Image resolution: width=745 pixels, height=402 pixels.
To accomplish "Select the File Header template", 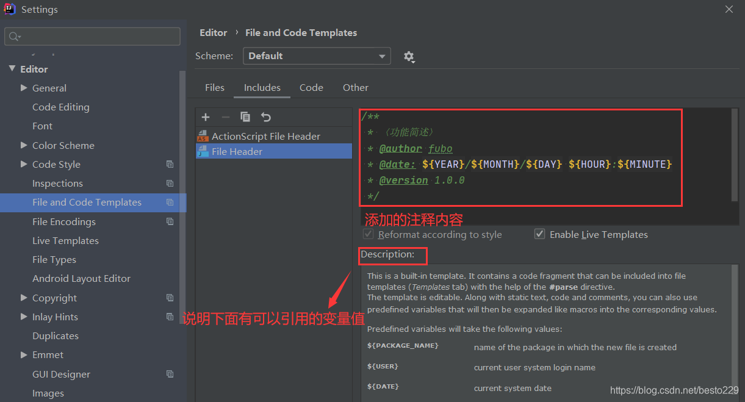I will (274, 151).
